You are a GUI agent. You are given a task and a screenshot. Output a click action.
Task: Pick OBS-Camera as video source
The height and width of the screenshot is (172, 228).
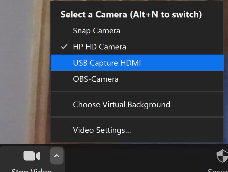tap(96, 79)
